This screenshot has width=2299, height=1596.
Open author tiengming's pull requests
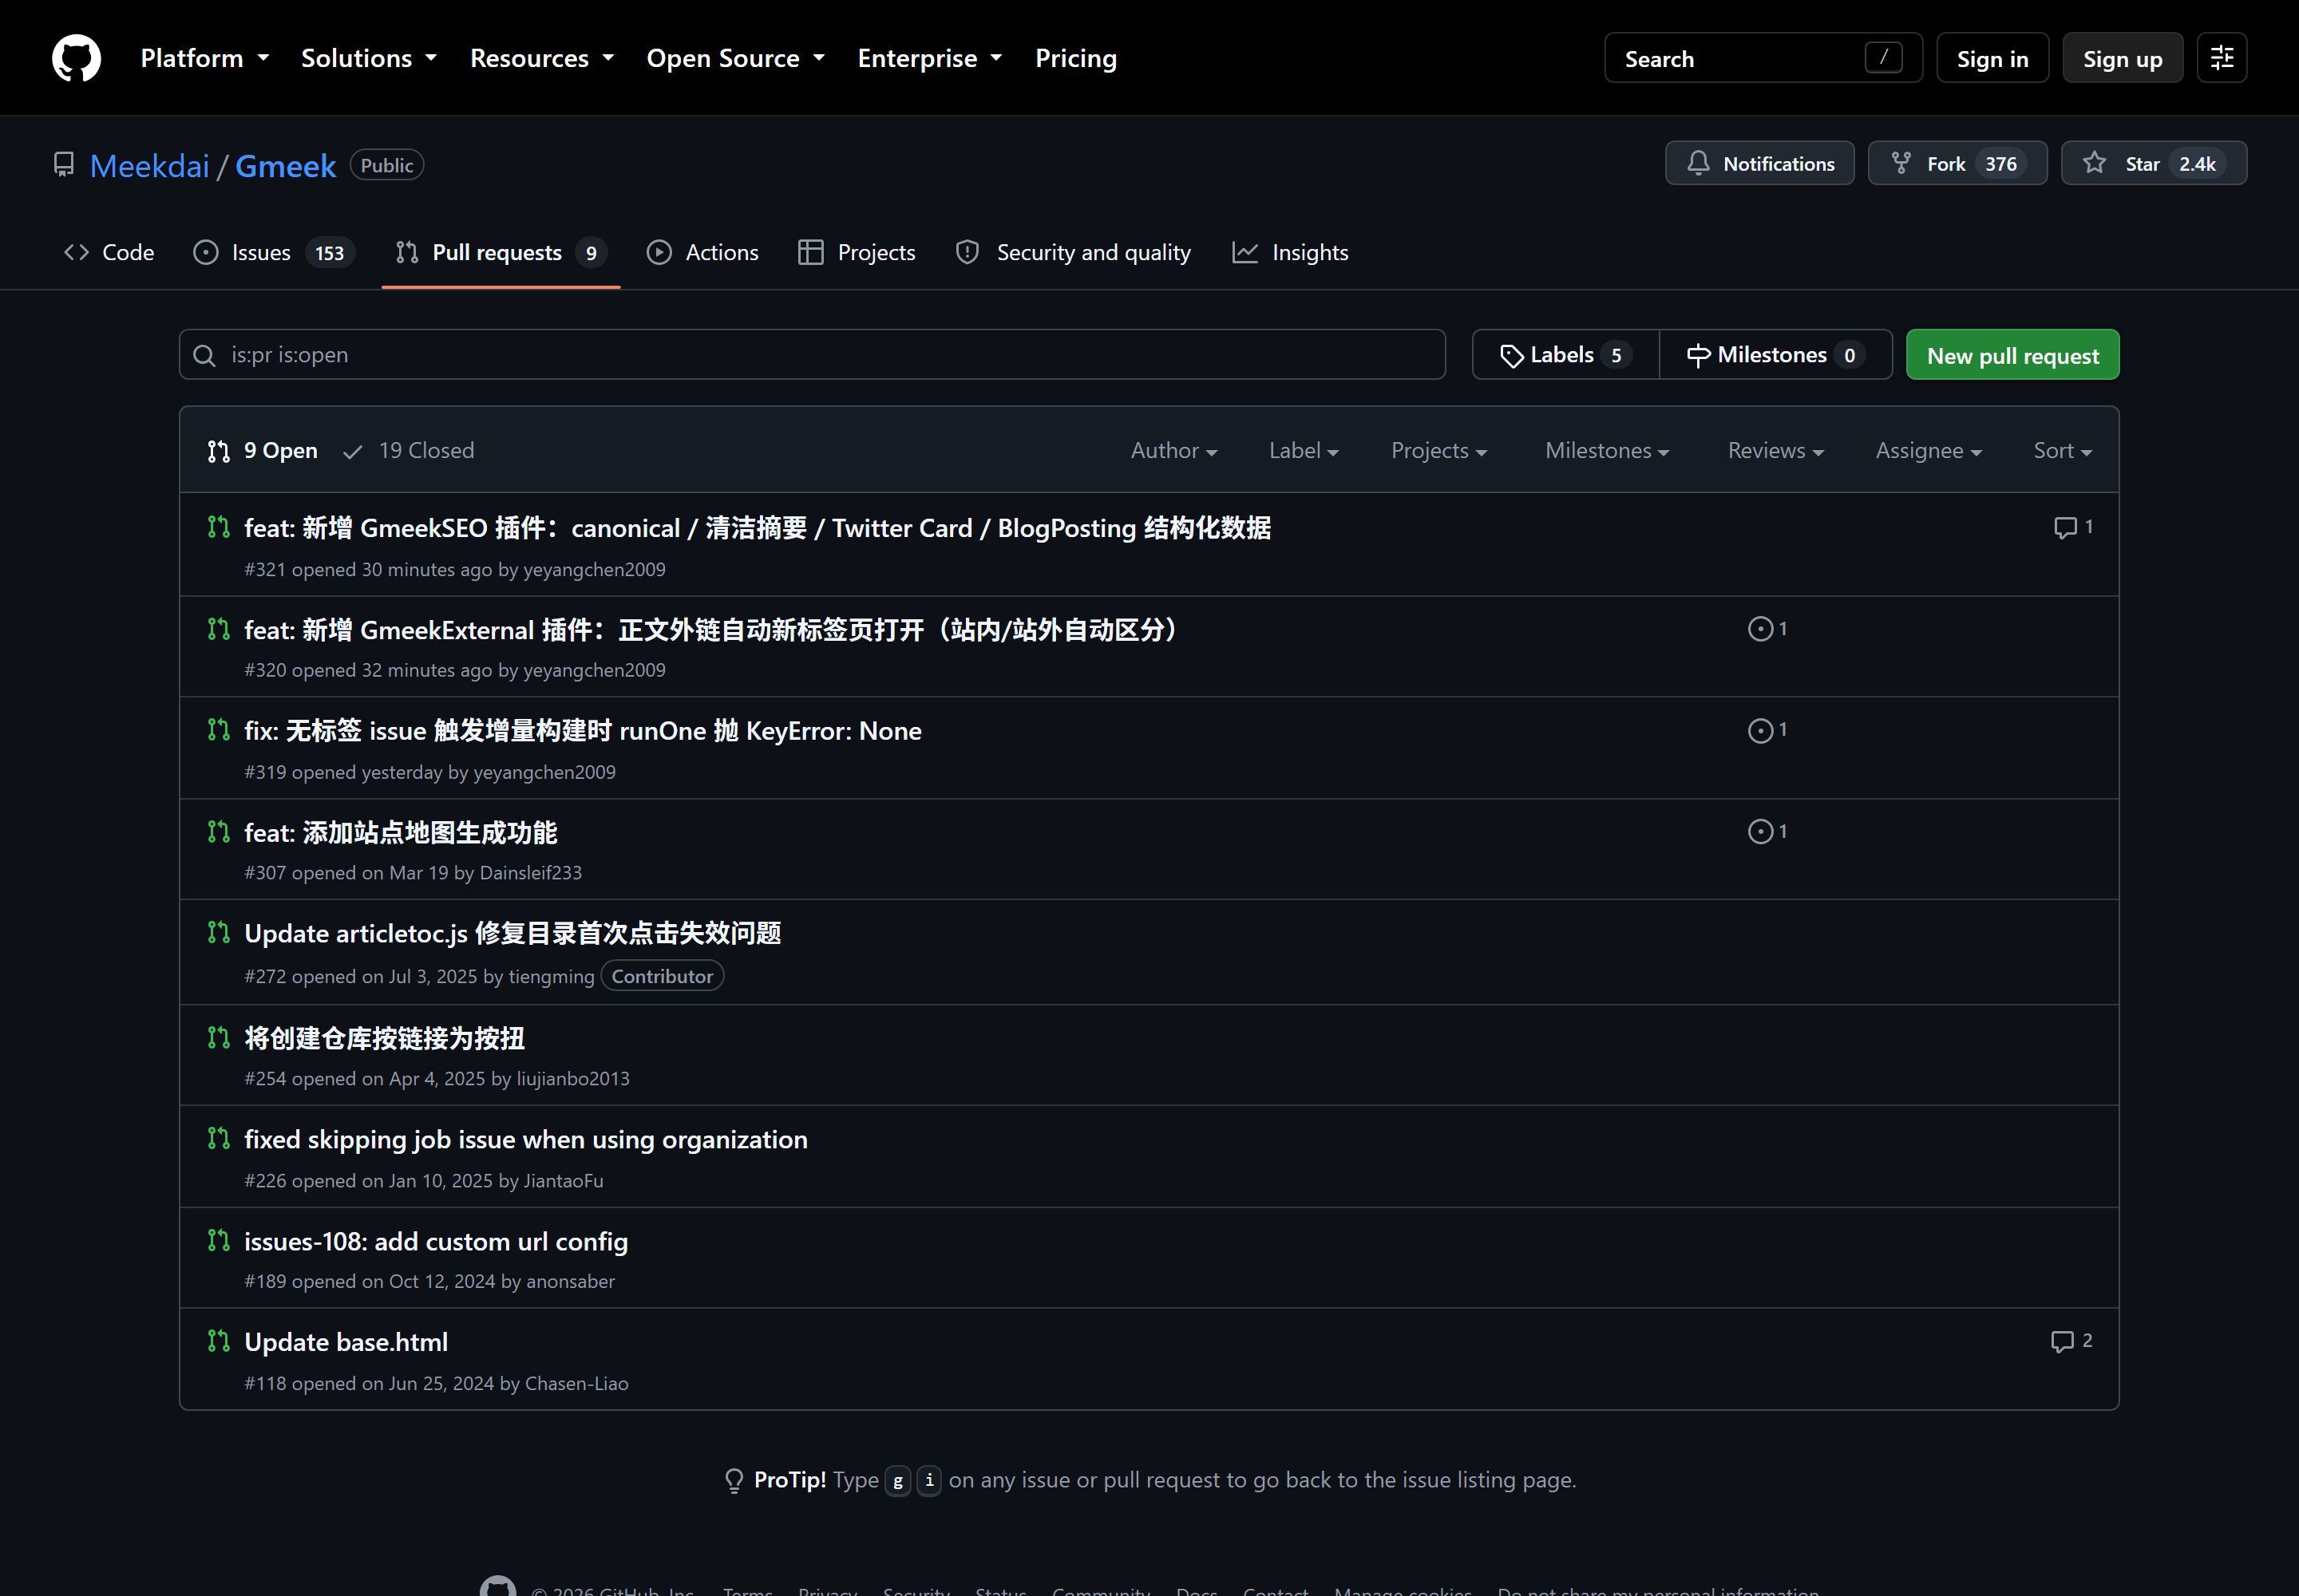tap(552, 976)
